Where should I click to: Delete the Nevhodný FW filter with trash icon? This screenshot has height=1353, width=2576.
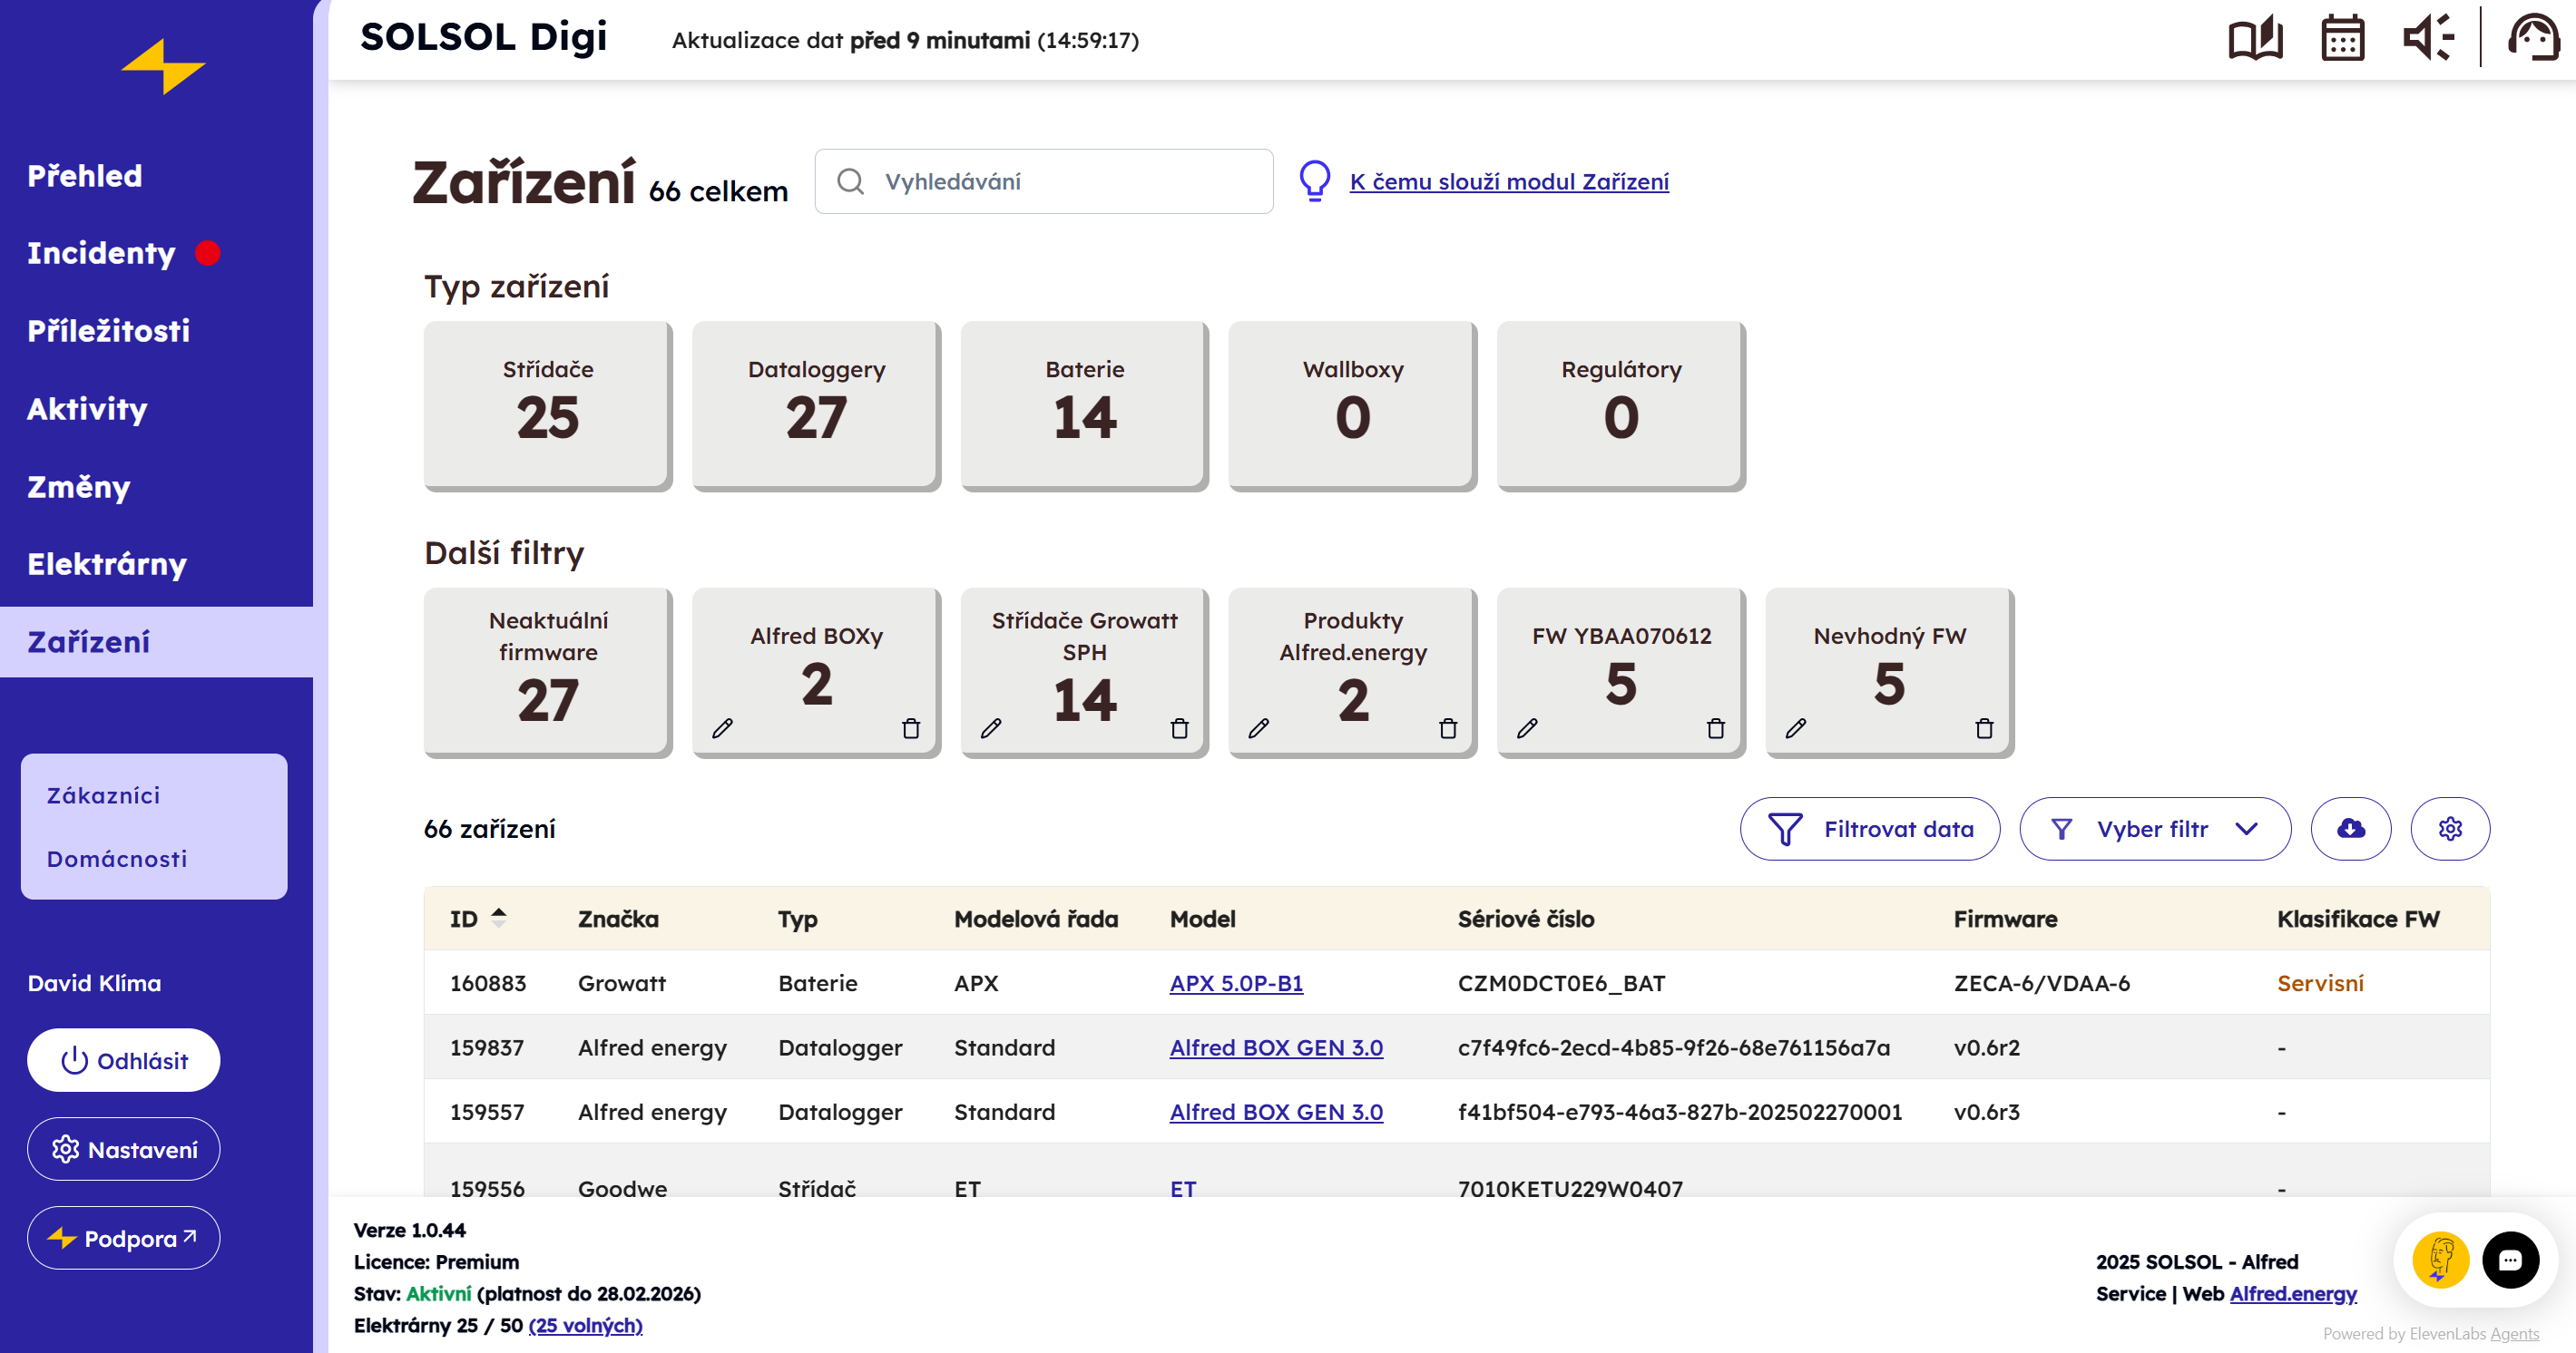pos(1984,728)
